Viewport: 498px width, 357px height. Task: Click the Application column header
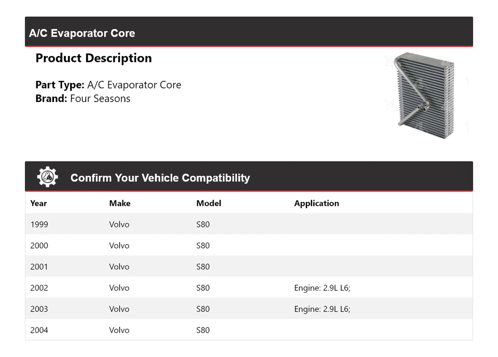(316, 203)
